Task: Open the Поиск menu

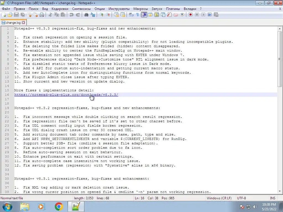Action: click(x=33, y=9)
